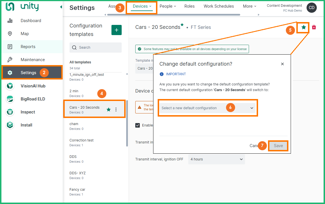Click the Save button in dialog
This screenshot has height=204, width=325.
[278, 146]
